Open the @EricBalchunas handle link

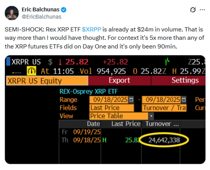click(41, 17)
